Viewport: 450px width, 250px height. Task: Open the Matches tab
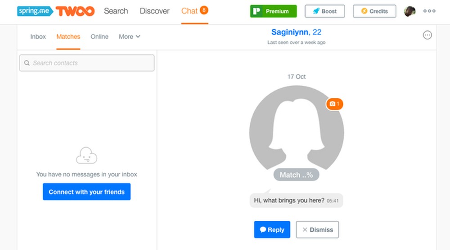(x=68, y=37)
